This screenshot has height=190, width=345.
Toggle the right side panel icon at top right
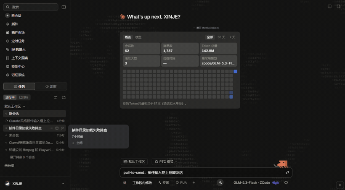338,6
